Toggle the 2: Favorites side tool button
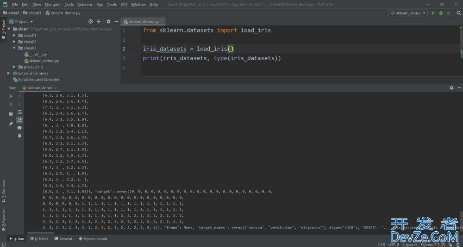Screen dimensions: 463x247 (x=4, y=220)
